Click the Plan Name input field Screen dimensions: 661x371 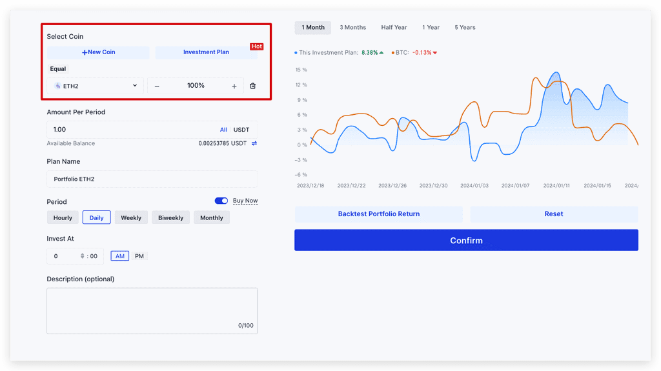coord(152,179)
